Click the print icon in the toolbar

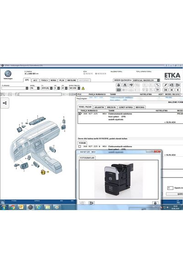coord(119,85)
